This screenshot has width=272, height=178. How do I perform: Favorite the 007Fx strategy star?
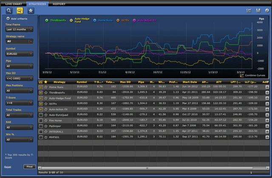46,104
